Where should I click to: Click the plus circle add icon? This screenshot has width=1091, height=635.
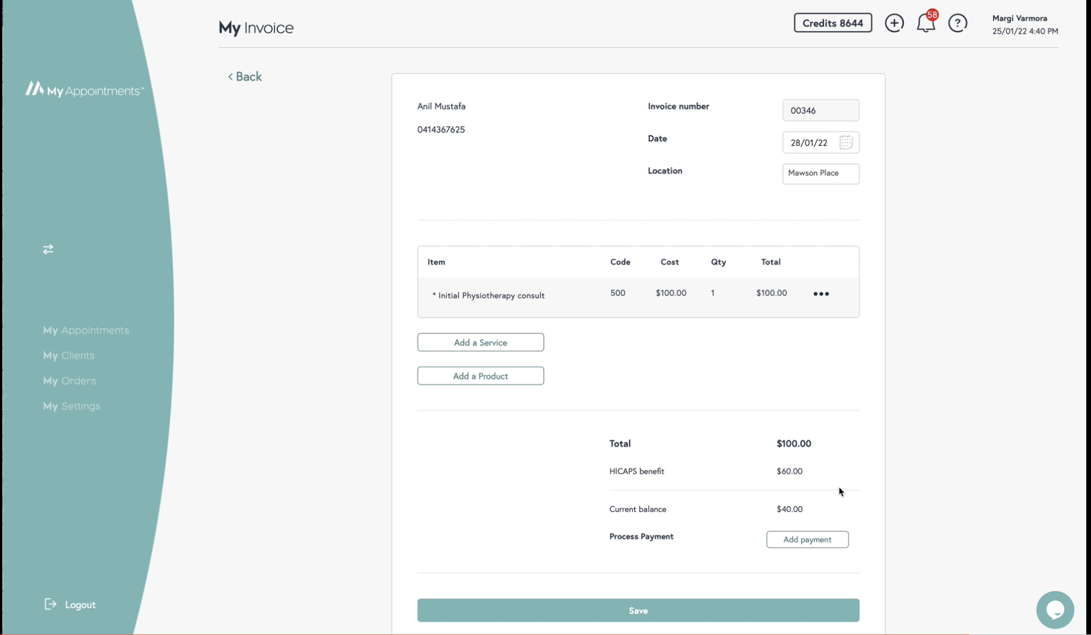click(894, 23)
